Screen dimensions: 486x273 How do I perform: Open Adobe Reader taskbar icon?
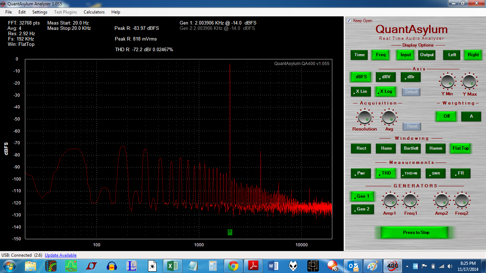tap(254, 266)
